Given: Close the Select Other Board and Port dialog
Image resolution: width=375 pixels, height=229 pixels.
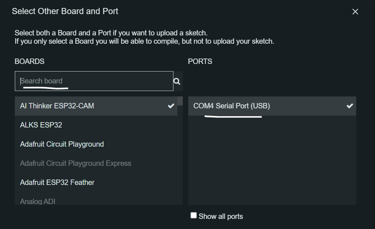Looking at the screenshot, I should 355,12.
